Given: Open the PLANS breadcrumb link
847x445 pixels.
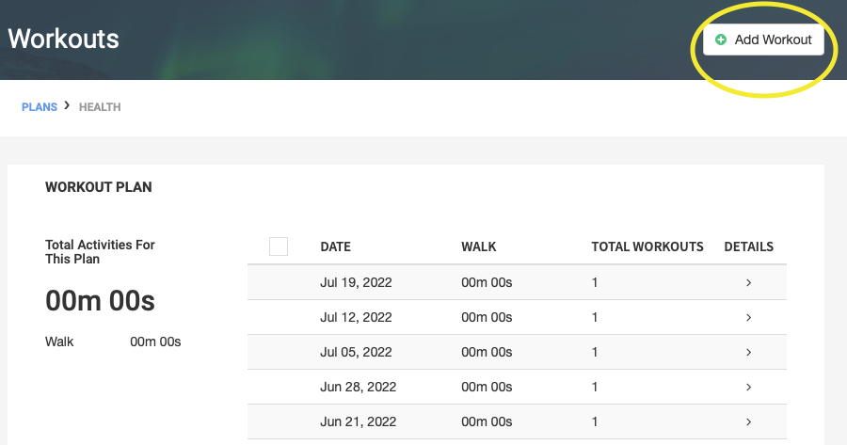Looking at the screenshot, I should 40,107.
